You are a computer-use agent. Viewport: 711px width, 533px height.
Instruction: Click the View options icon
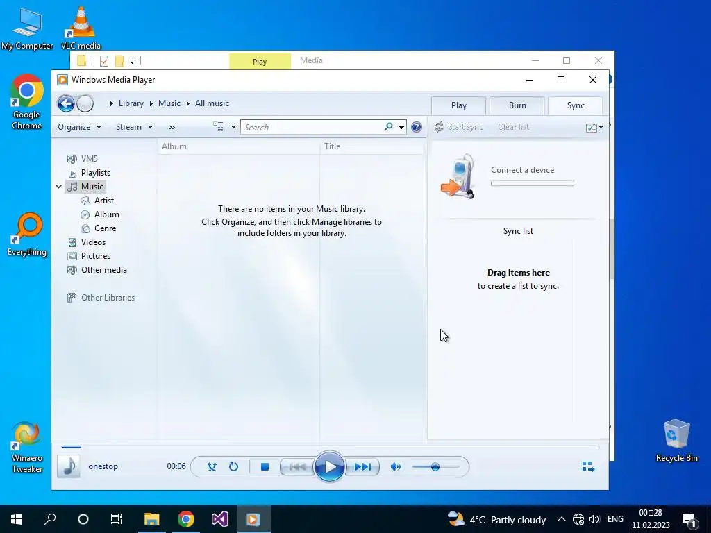coord(219,127)
